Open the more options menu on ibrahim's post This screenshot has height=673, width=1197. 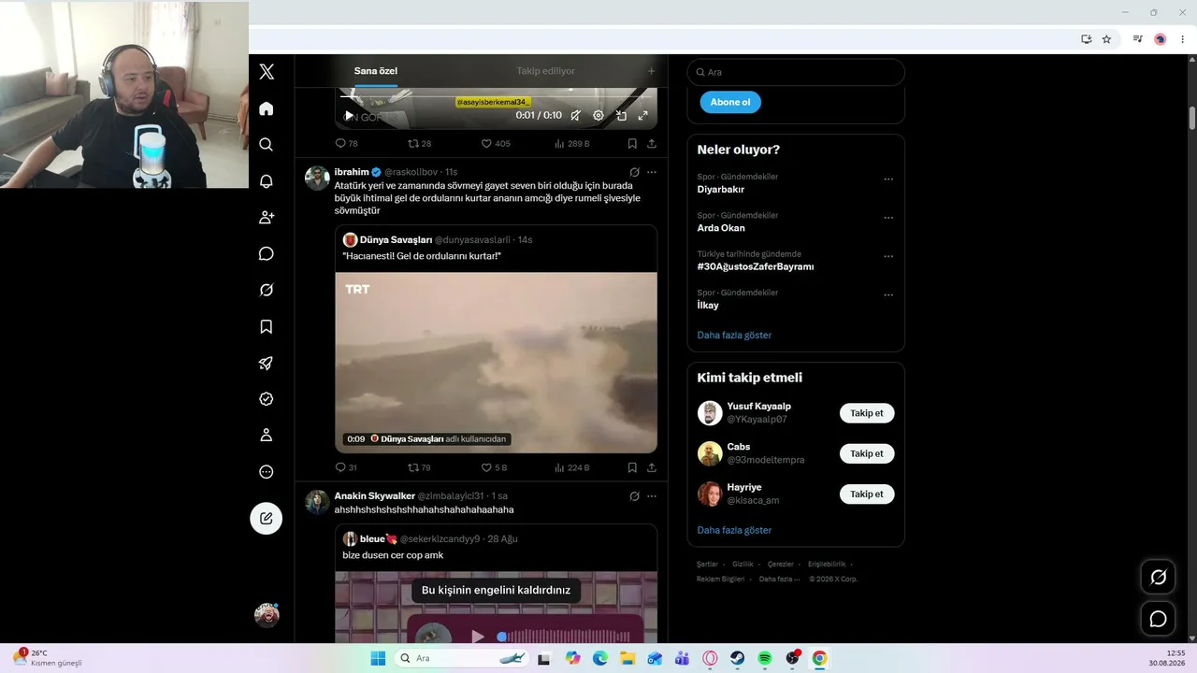[652, 172]
